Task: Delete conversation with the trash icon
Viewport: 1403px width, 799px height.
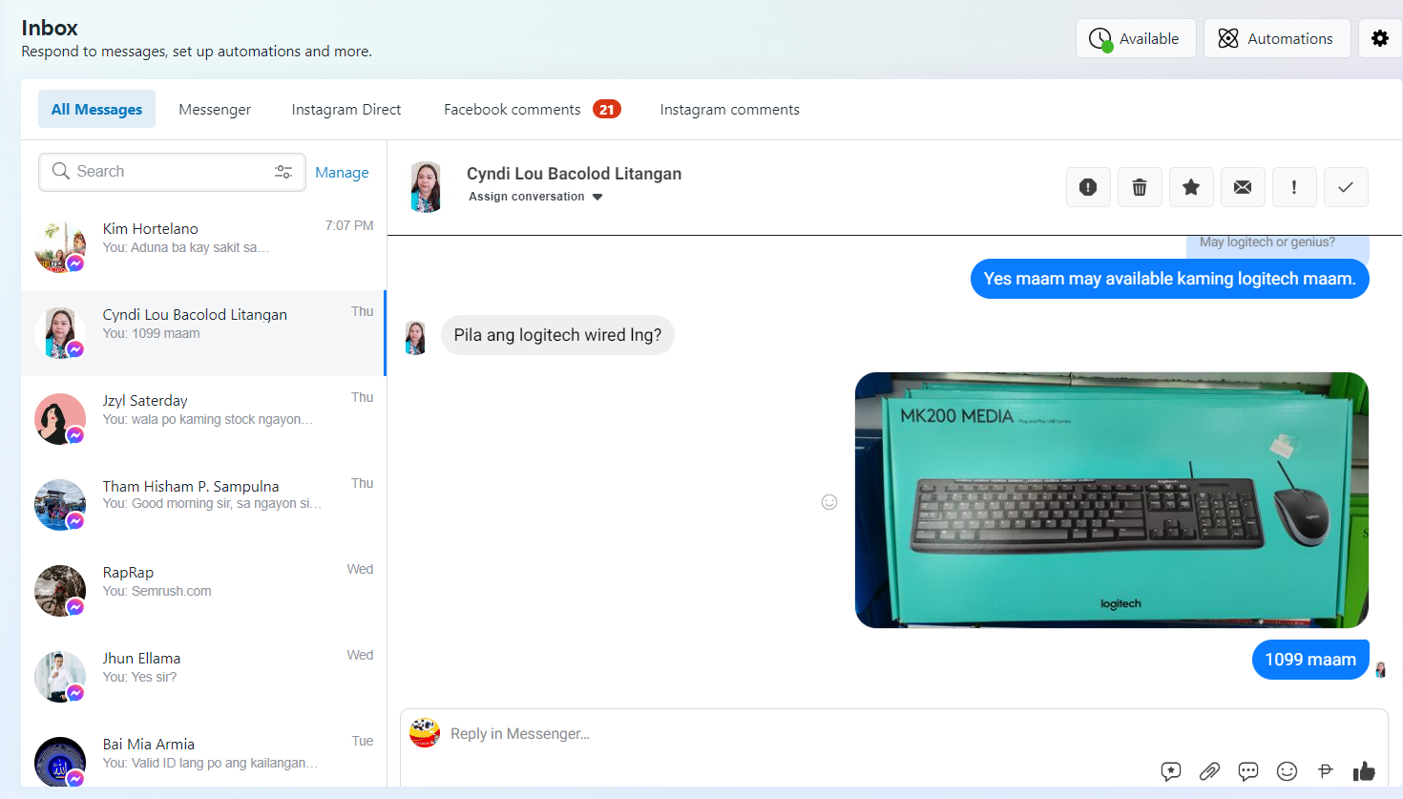Action: 1140,187
